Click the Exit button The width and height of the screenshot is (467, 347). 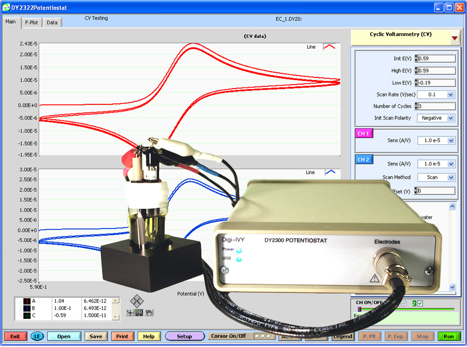pyautogui.click(x=15, y=337)
